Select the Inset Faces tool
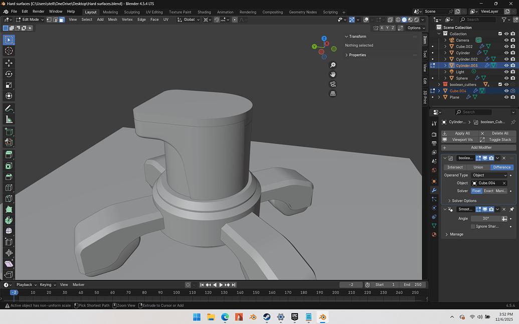This screenshot has width=519, height=324. point(9,166)
